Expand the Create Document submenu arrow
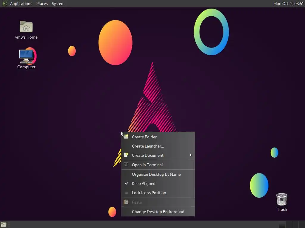 191,155
